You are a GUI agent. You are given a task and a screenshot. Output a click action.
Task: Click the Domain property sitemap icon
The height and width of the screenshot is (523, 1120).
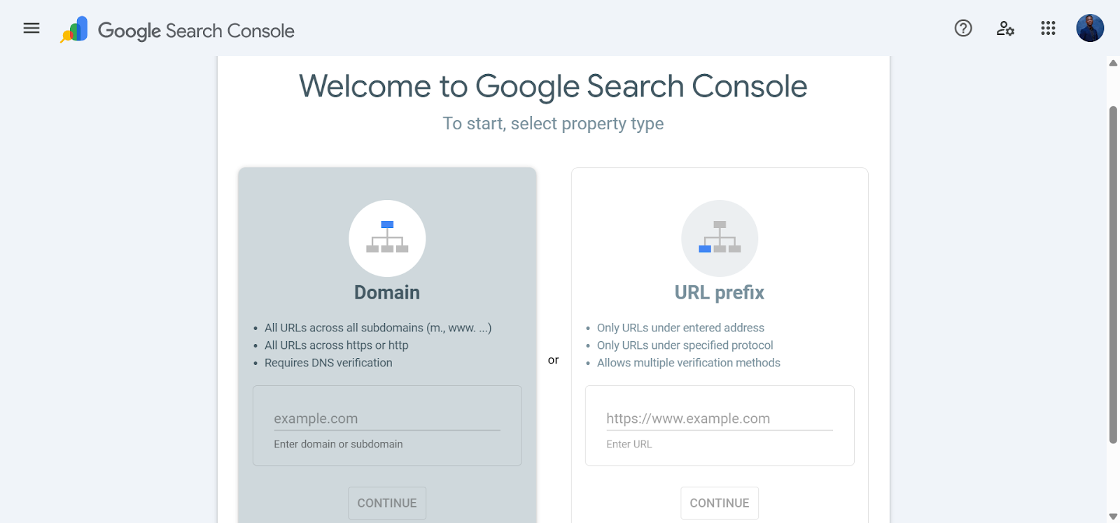(x=387, y=238)
